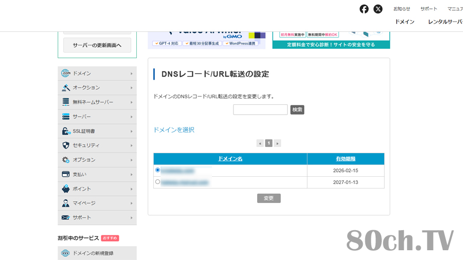Open the ドメイン top navigation item
Image resolution: width=463 pixels, height=260 pixels.
tap(404, 22)
